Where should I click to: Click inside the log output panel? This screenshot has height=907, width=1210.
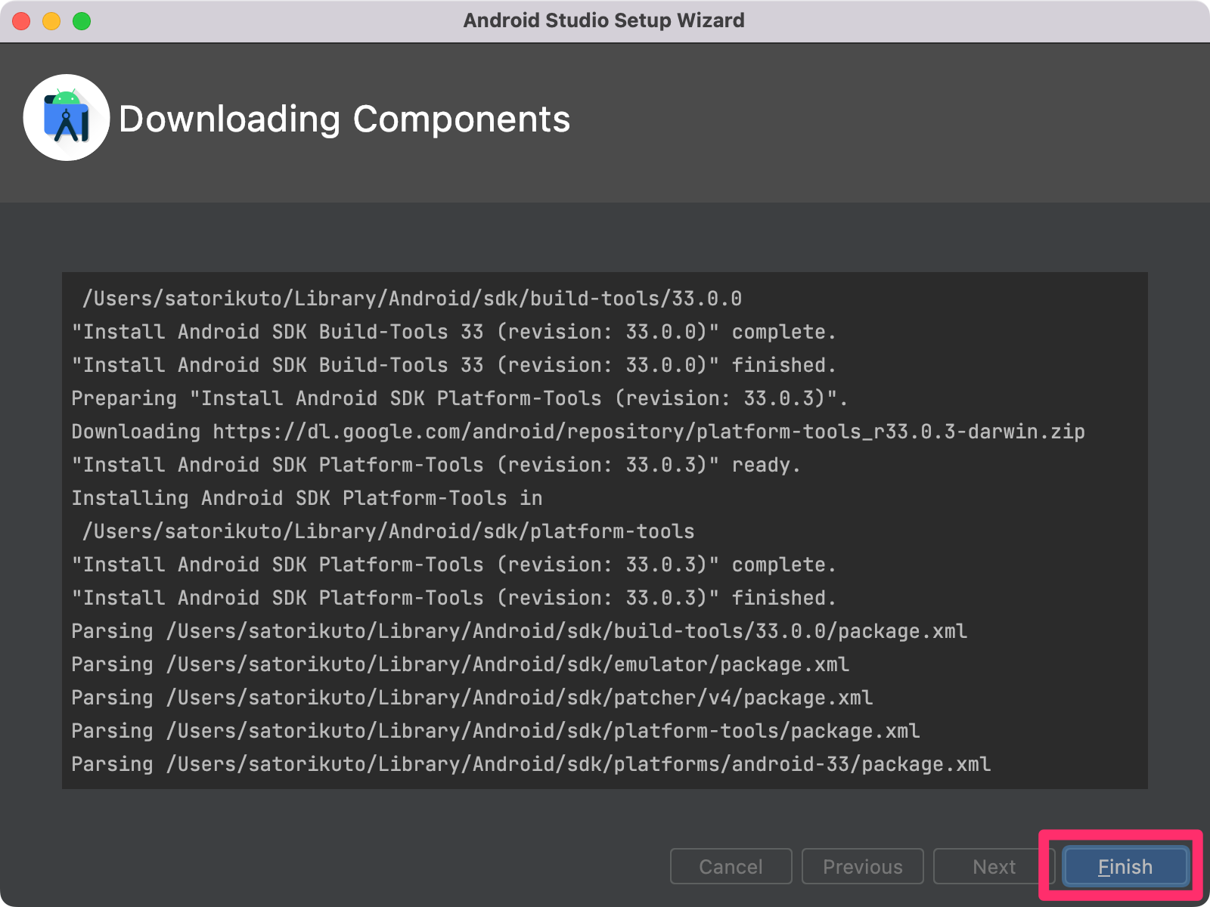point(605,529)
